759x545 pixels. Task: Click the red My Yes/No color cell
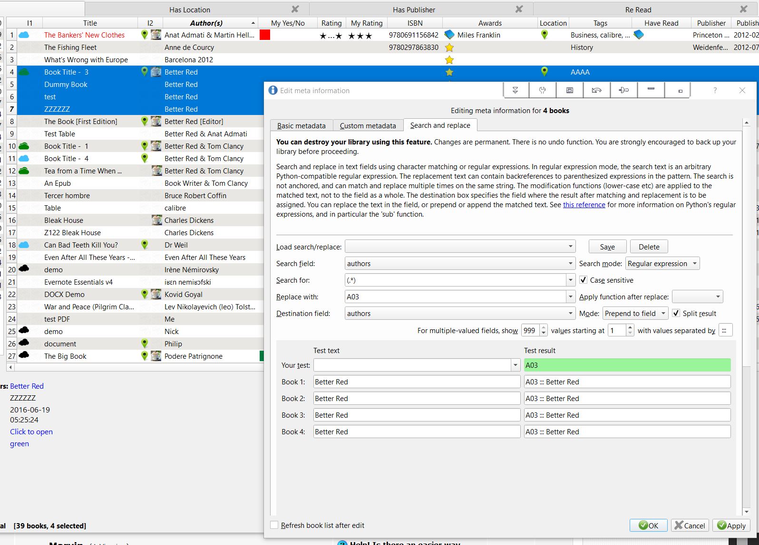(x=265, y=35)
